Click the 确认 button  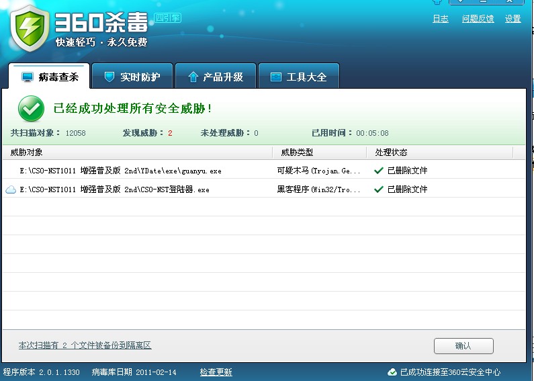pos(463,346)
